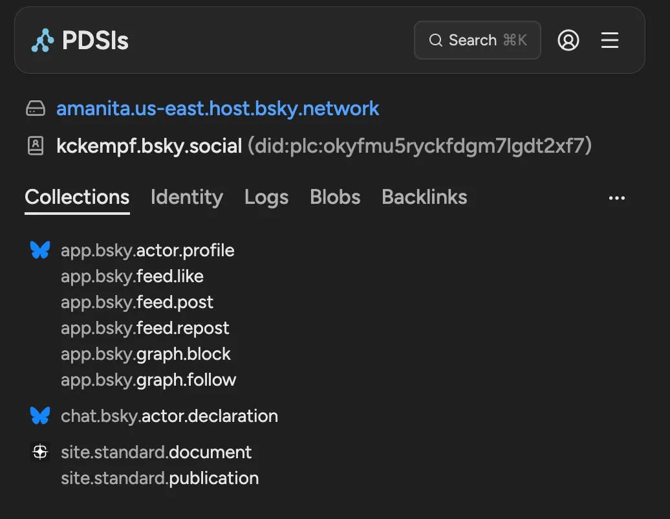Click the butterfly icon beside chat.bsky.actor.declaration
This screenshot has height=519, width=670.
[40, 415]
